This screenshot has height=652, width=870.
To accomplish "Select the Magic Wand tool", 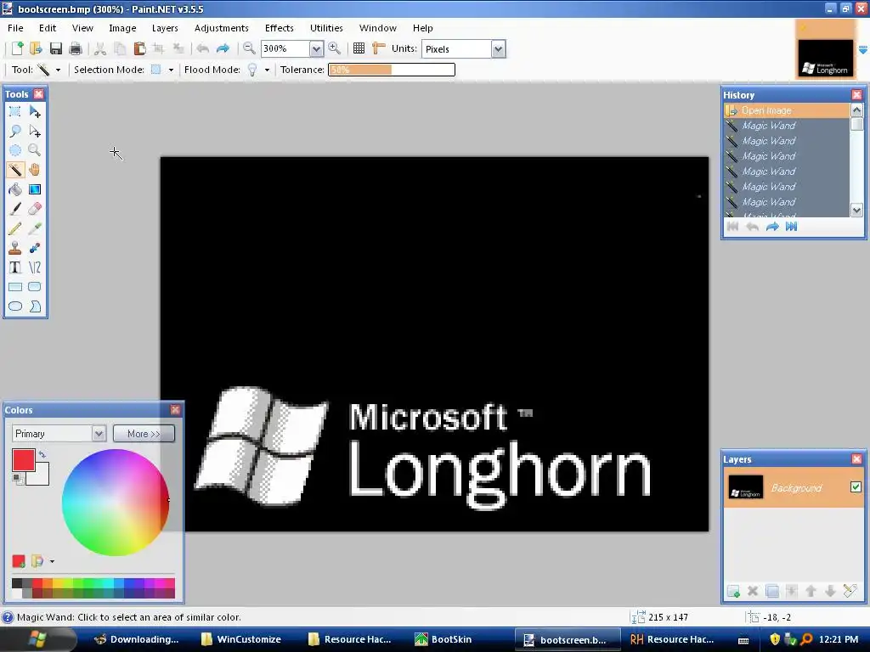I will pyautogui.click(x=15, y=170).
